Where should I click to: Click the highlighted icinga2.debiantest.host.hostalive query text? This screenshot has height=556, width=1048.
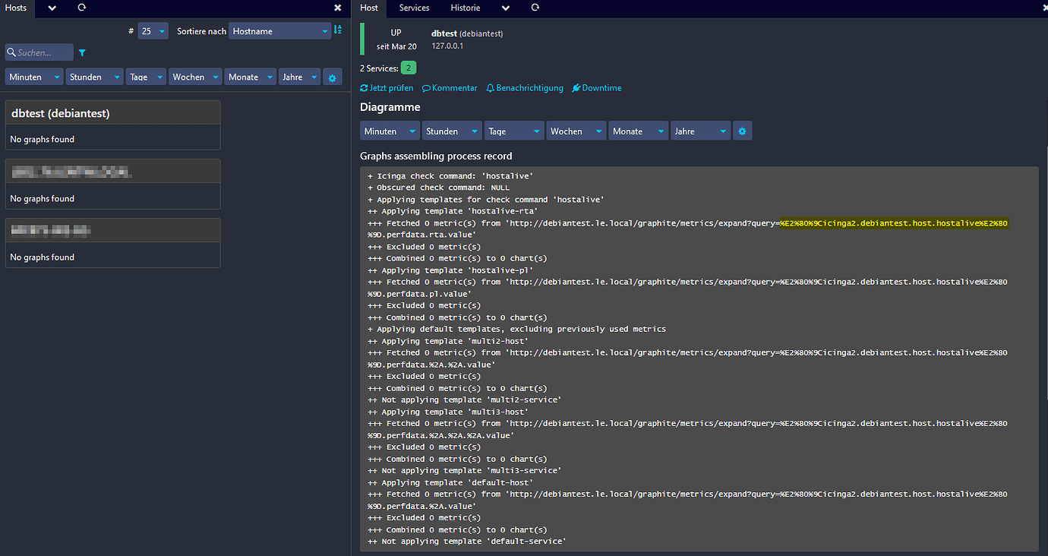tap(894, 223)
